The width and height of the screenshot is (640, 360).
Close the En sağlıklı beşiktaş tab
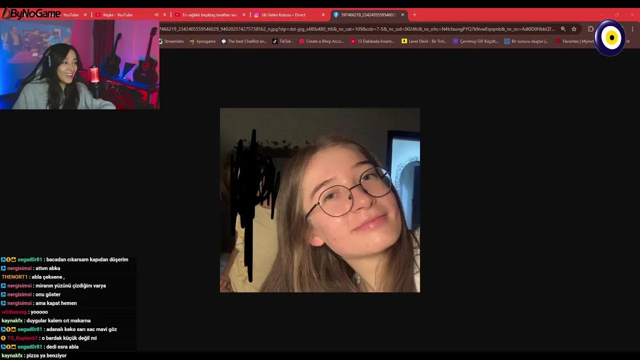pos(244,15)
